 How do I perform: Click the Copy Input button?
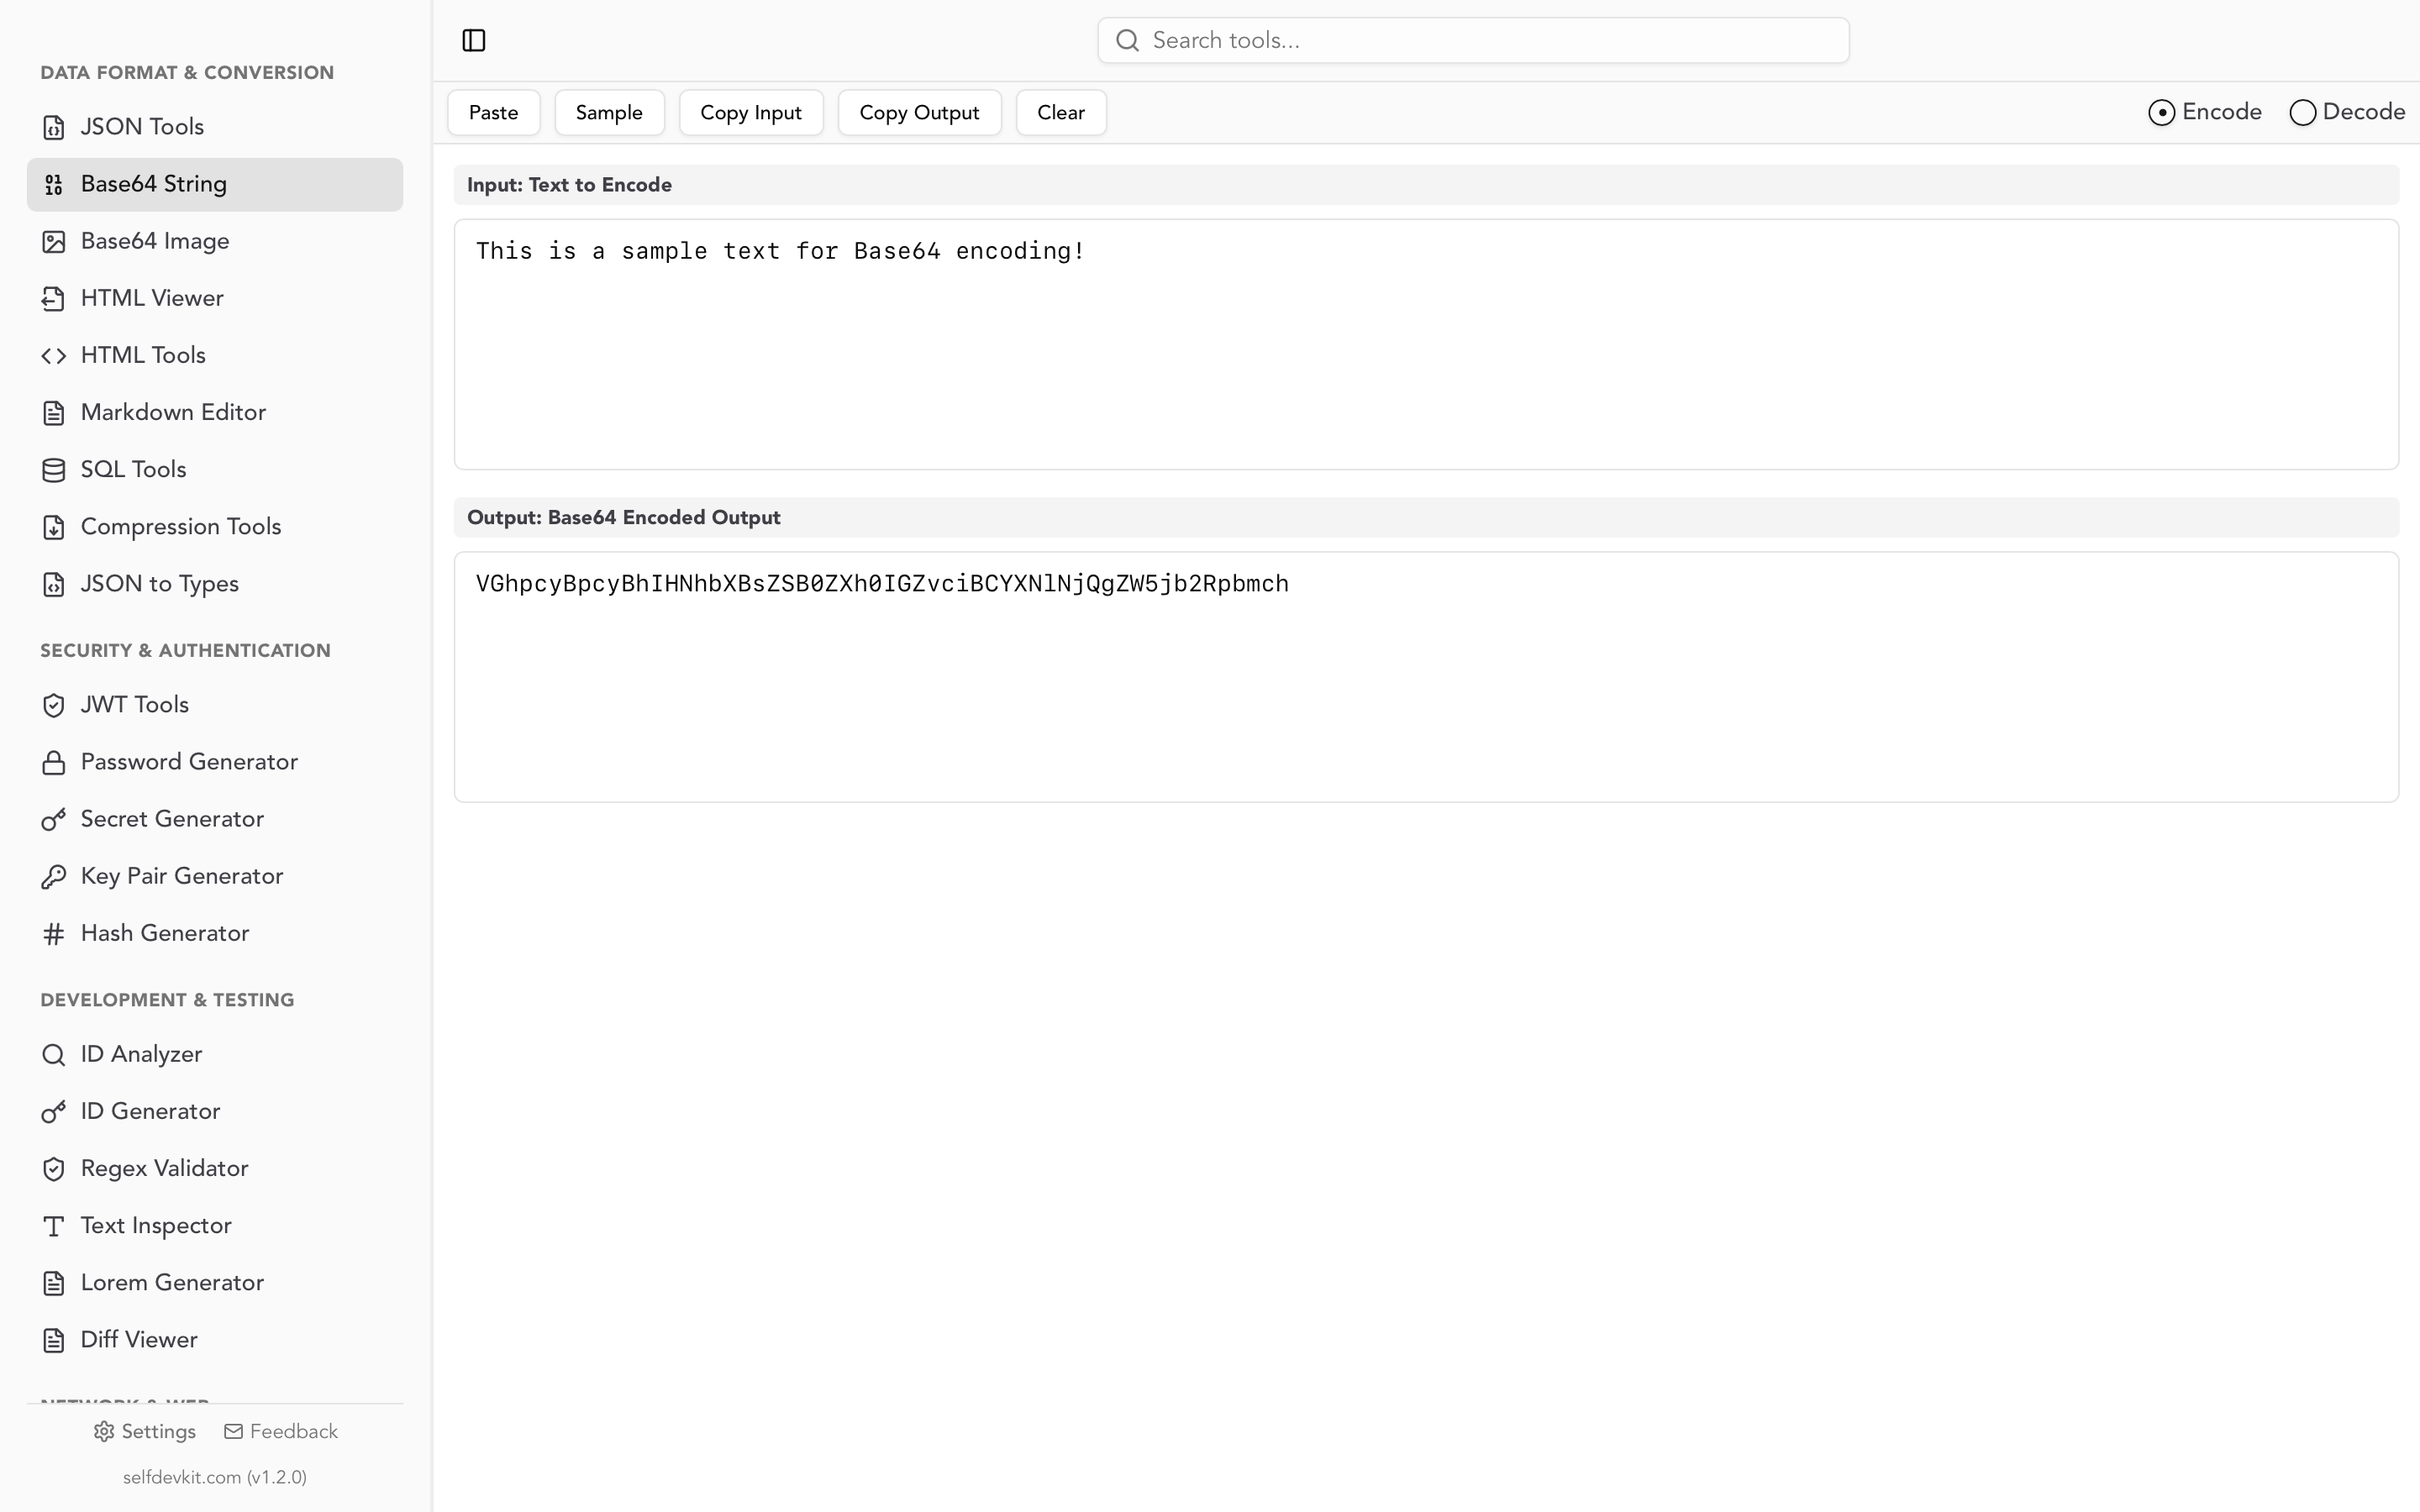(751, 112)
